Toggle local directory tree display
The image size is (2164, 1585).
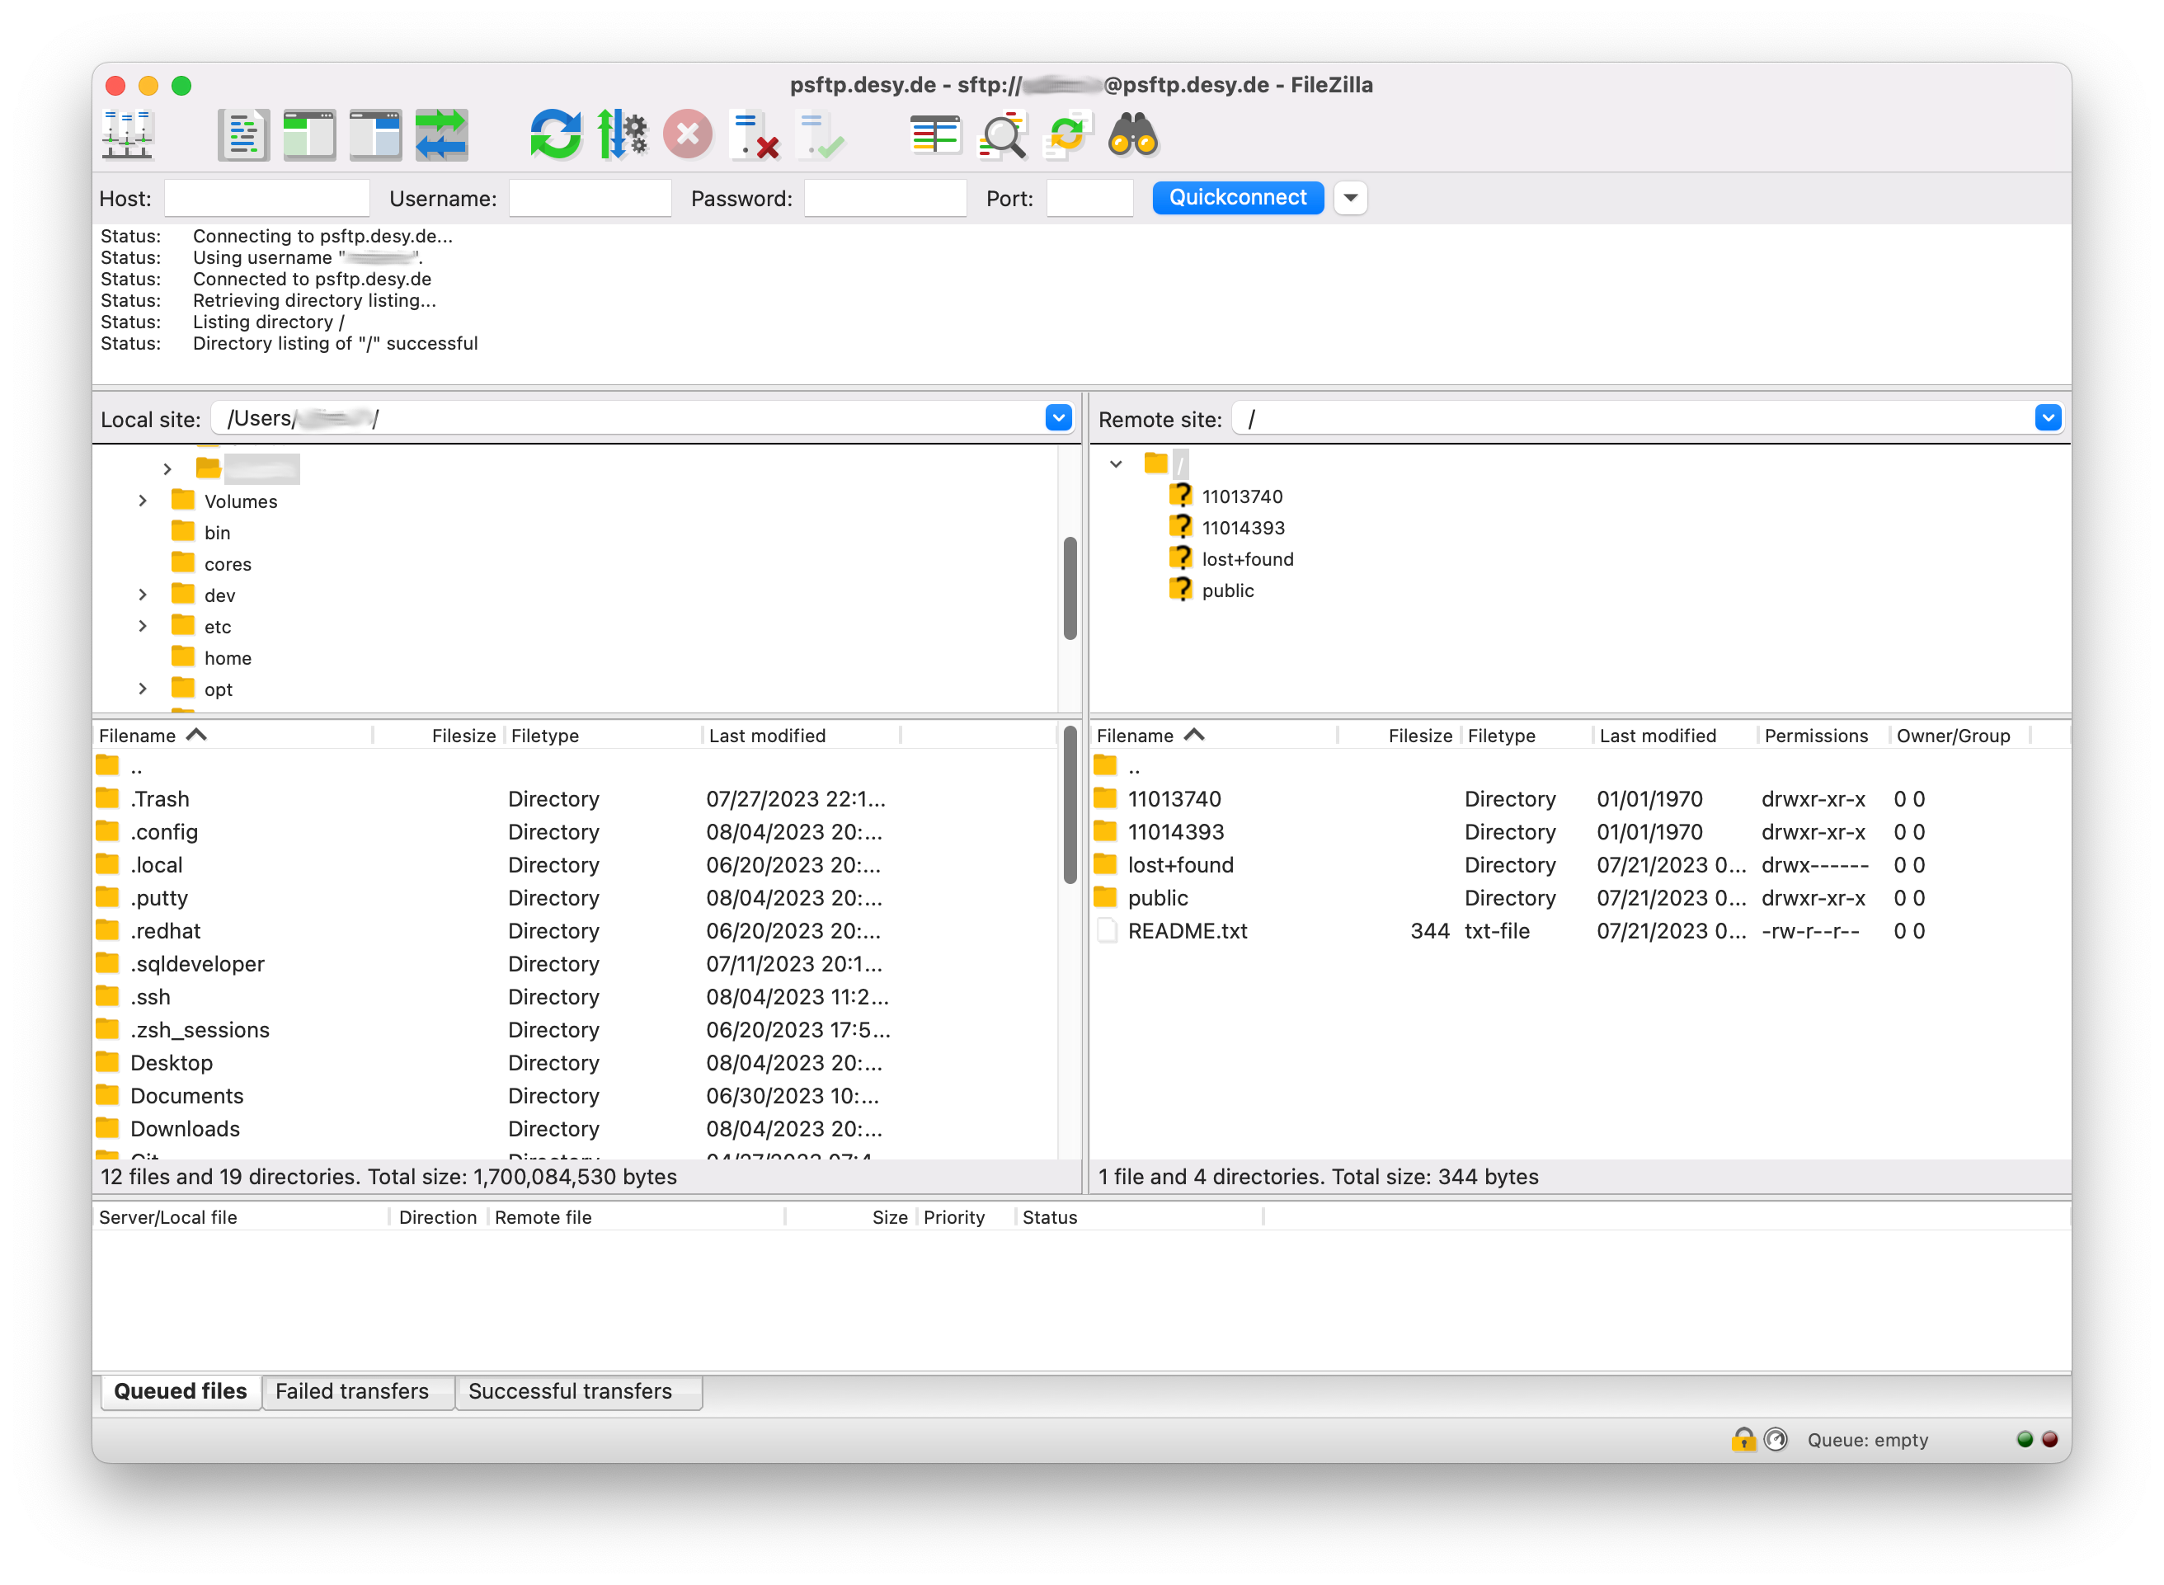[309, 134]
